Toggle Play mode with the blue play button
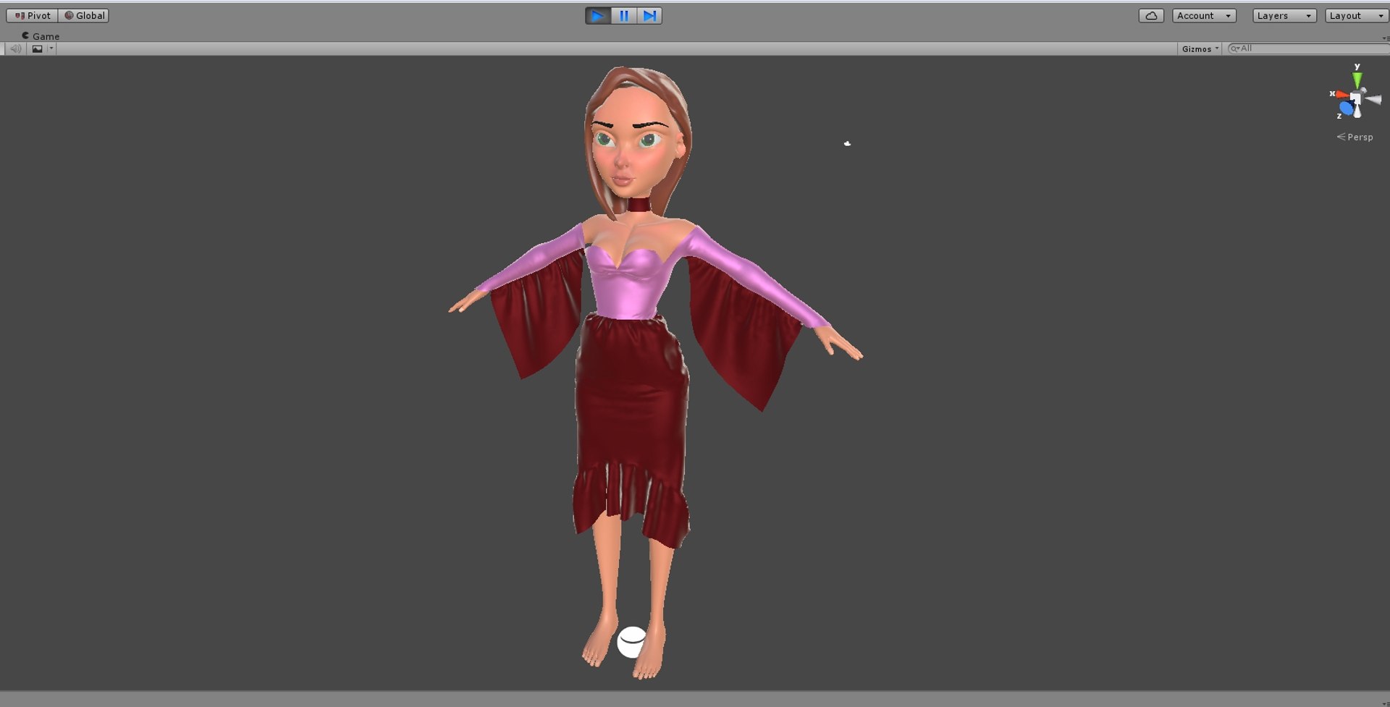1390x707 pixels. click(x=598, y=15)
